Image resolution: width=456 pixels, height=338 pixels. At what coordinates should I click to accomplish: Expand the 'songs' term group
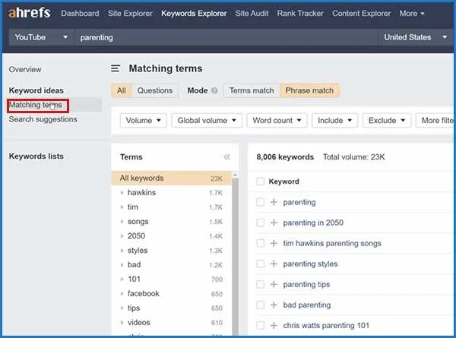(x=122, y=222)
